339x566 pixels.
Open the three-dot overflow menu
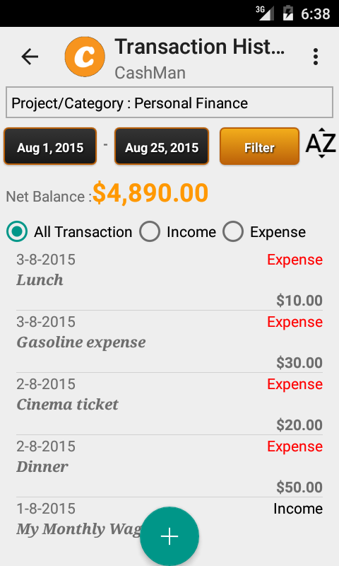click(x=316, y=57)
